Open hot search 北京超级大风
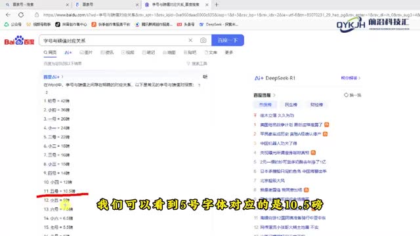The image size is (420, 236). (272, 181)
